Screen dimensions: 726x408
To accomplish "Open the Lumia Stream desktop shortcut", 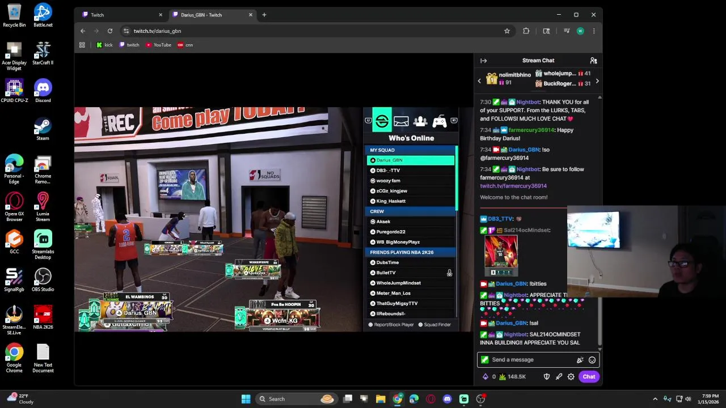I will pos(43,207).
